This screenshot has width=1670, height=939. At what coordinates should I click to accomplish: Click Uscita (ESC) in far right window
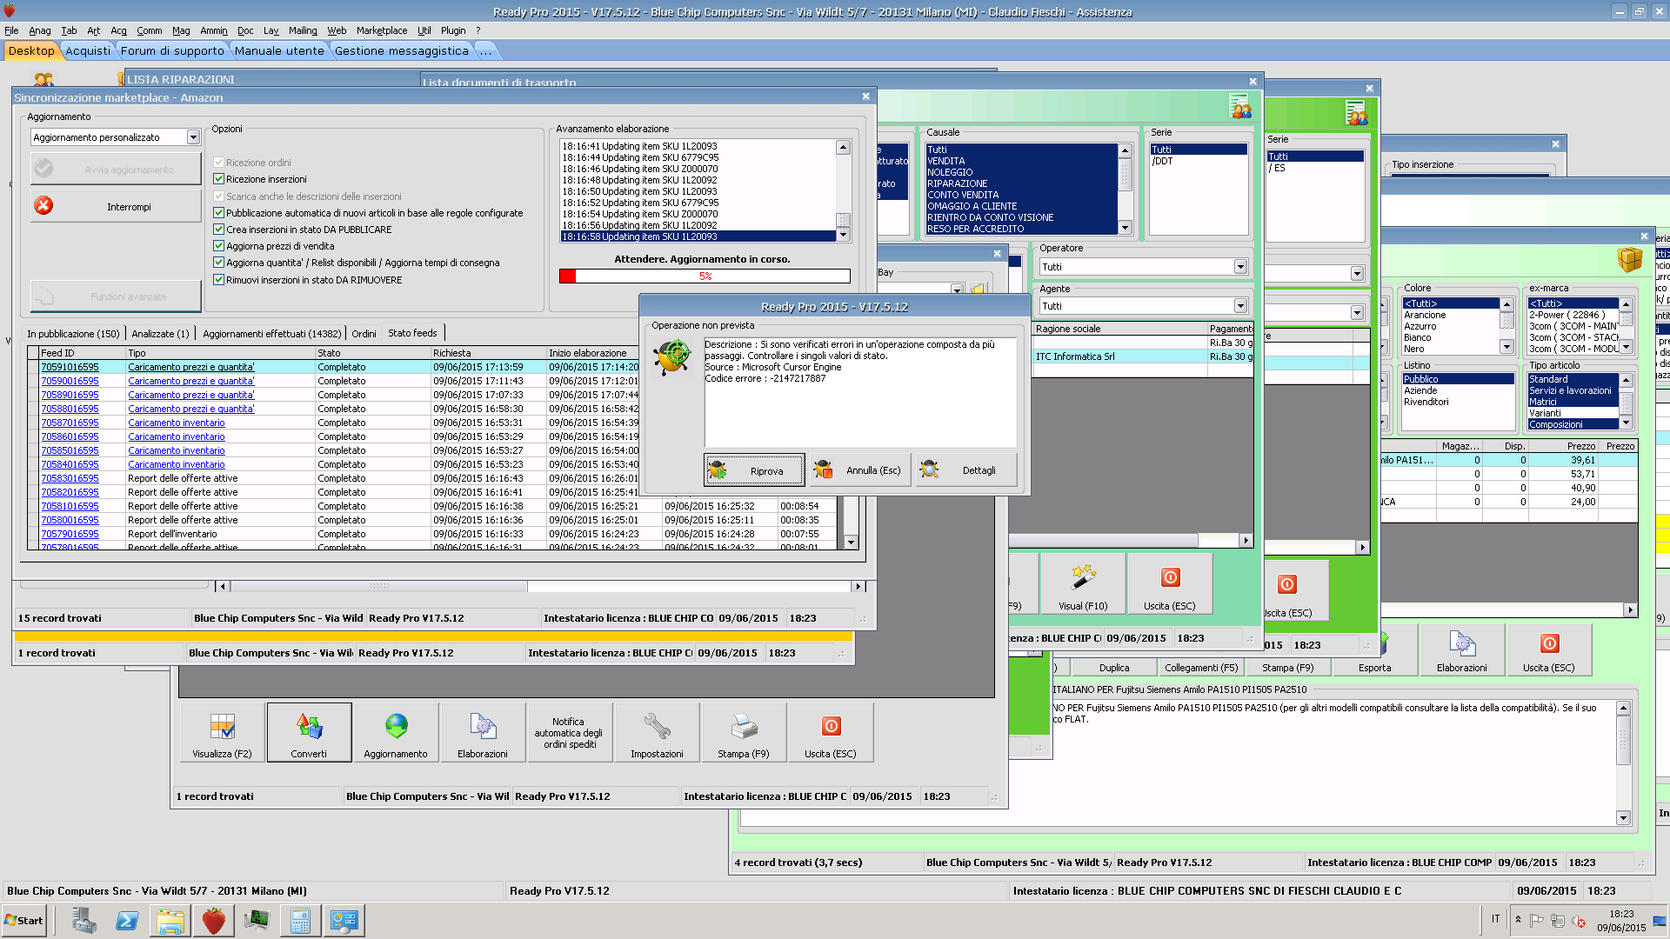tap(1549, 649)
